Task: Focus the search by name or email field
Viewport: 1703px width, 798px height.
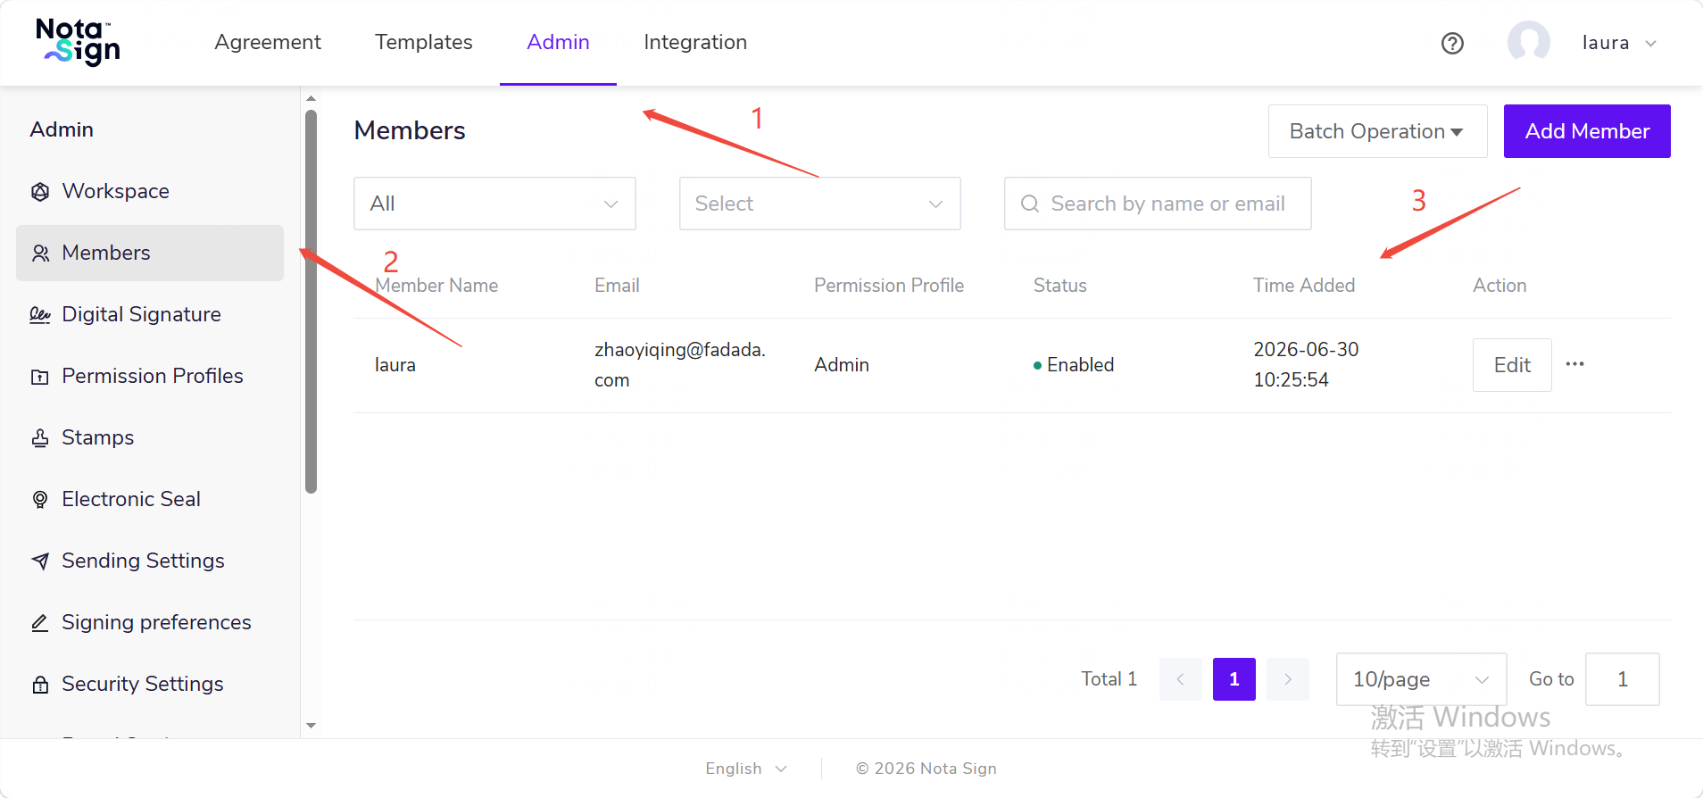Action: [x=1158, y=204]
